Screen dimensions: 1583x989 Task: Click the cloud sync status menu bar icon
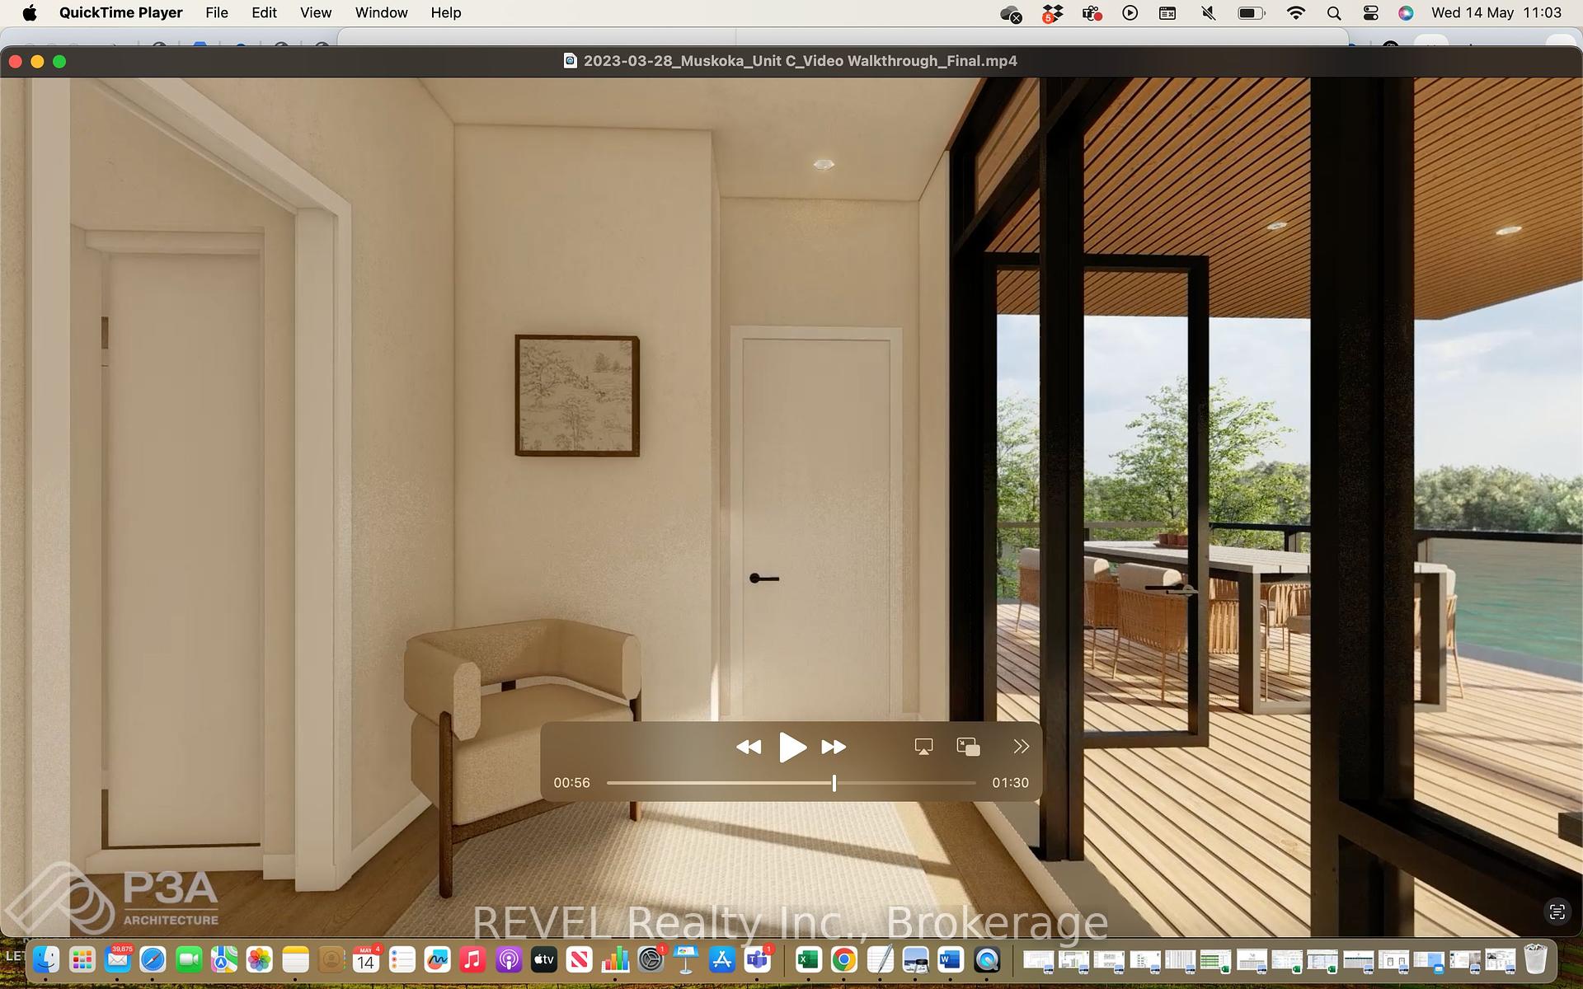click(1011, 13)
